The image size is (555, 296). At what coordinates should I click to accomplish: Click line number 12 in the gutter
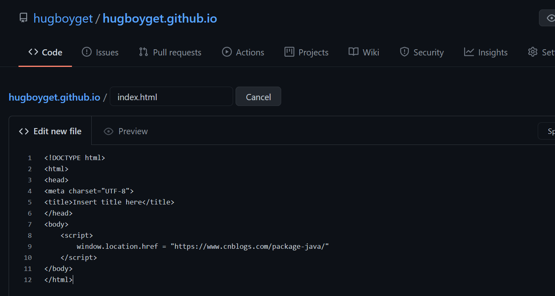coord(28,280)
